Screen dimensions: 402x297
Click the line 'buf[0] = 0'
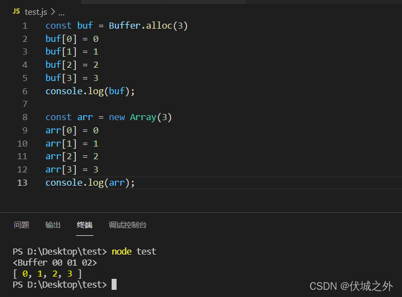pos(72,39)
